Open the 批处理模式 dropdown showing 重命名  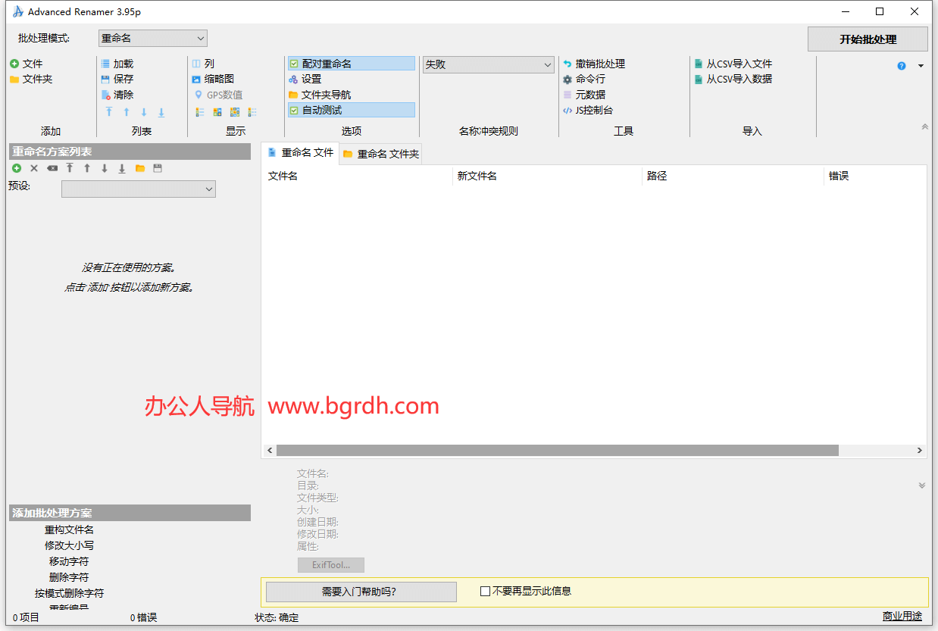click(x=152, y=39)
